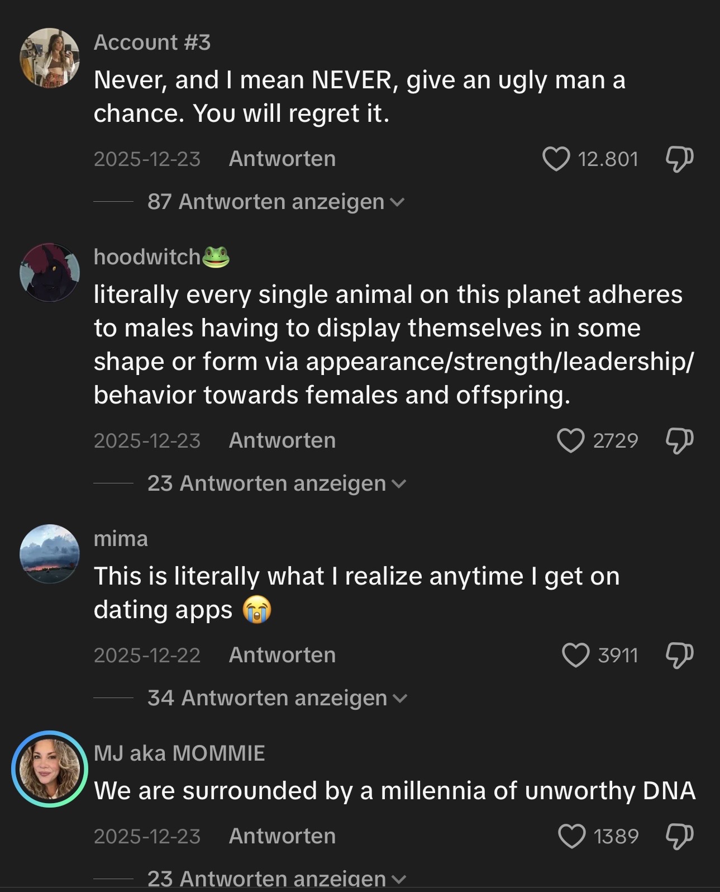Screen dimensions: 720x892
Task: Dislike MJ aka MOMMIE's comment
Action: [x=679, y=836]
